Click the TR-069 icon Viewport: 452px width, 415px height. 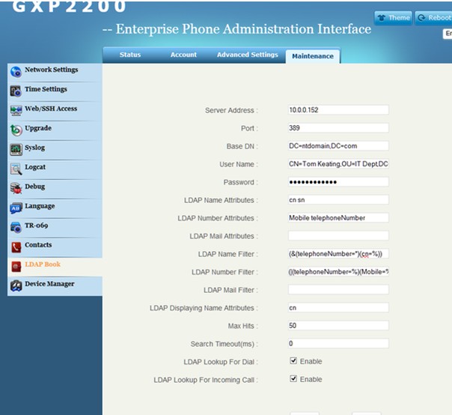pyautogui.click(x=16, y=228)
